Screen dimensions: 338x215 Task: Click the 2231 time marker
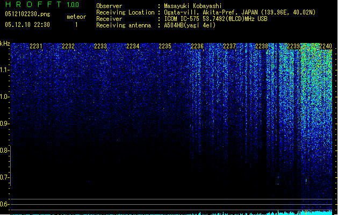pyautogui.click(x=36, y=46)
